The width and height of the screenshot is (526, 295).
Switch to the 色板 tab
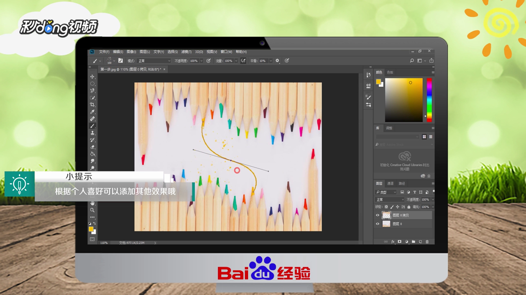tap(390, 72)
